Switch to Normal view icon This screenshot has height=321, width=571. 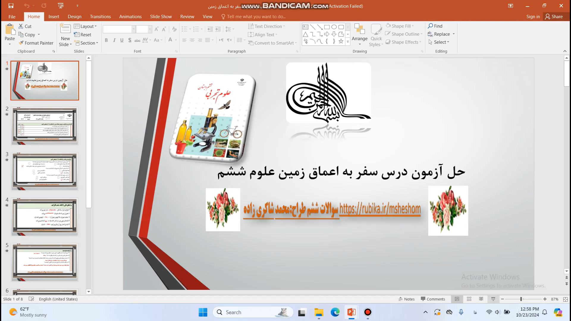tap(457, 299)
